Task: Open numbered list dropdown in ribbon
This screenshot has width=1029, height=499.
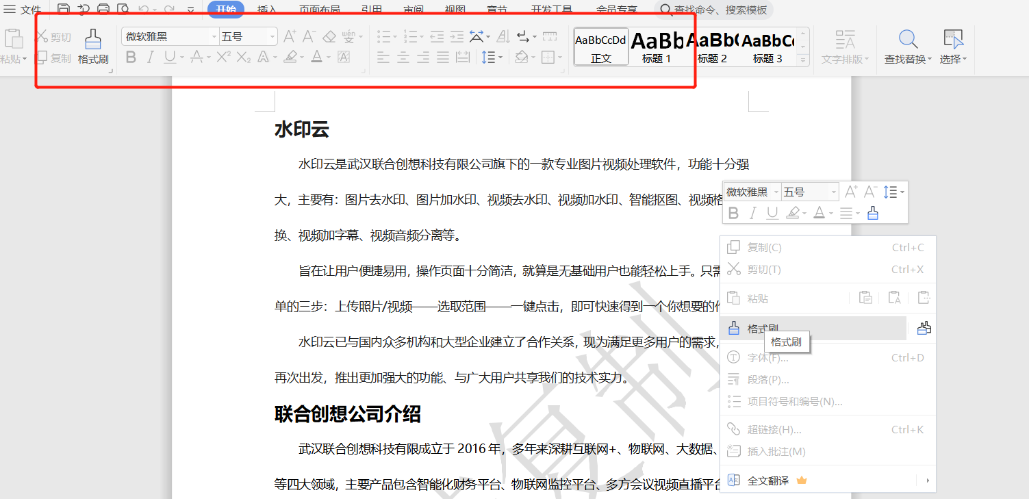Action: (422, 37)
